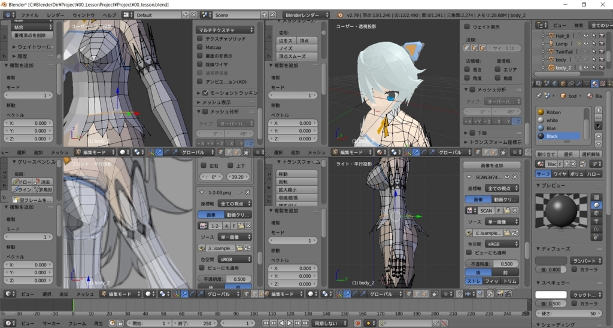
Task: Open the ヘルプ menu
Action: tap(109, 15)
